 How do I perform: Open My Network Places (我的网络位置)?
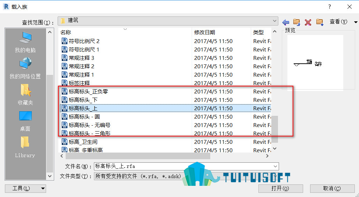25,68
